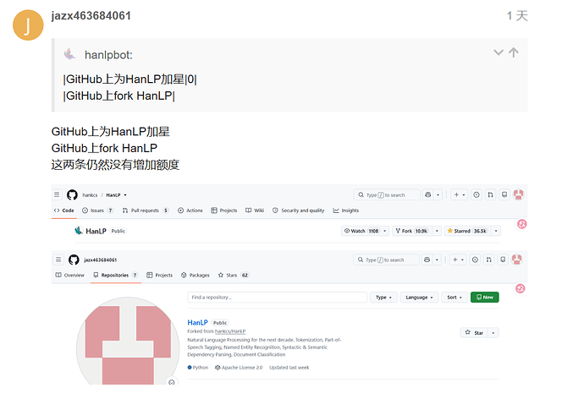Switch to the Issues tab
The image size is (584, 410).
click(x=97, y=210)
